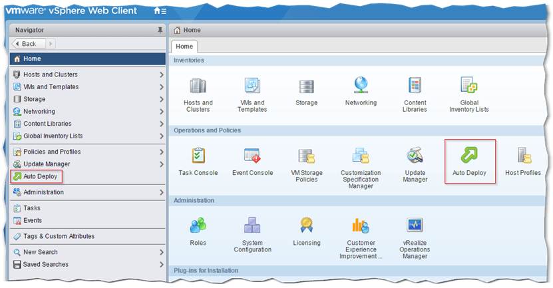Open the Global Inventory Lists icon in Home pane
This screenshot has height=288, width=553.
click(x=468, y=85)
